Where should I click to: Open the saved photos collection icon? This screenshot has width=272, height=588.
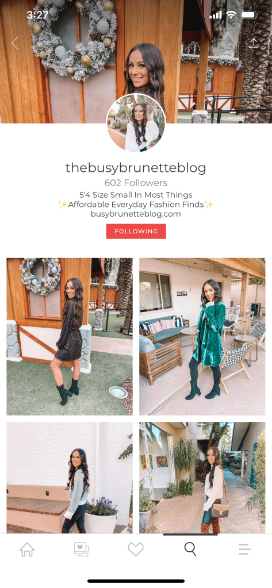[x=82, y=549]
